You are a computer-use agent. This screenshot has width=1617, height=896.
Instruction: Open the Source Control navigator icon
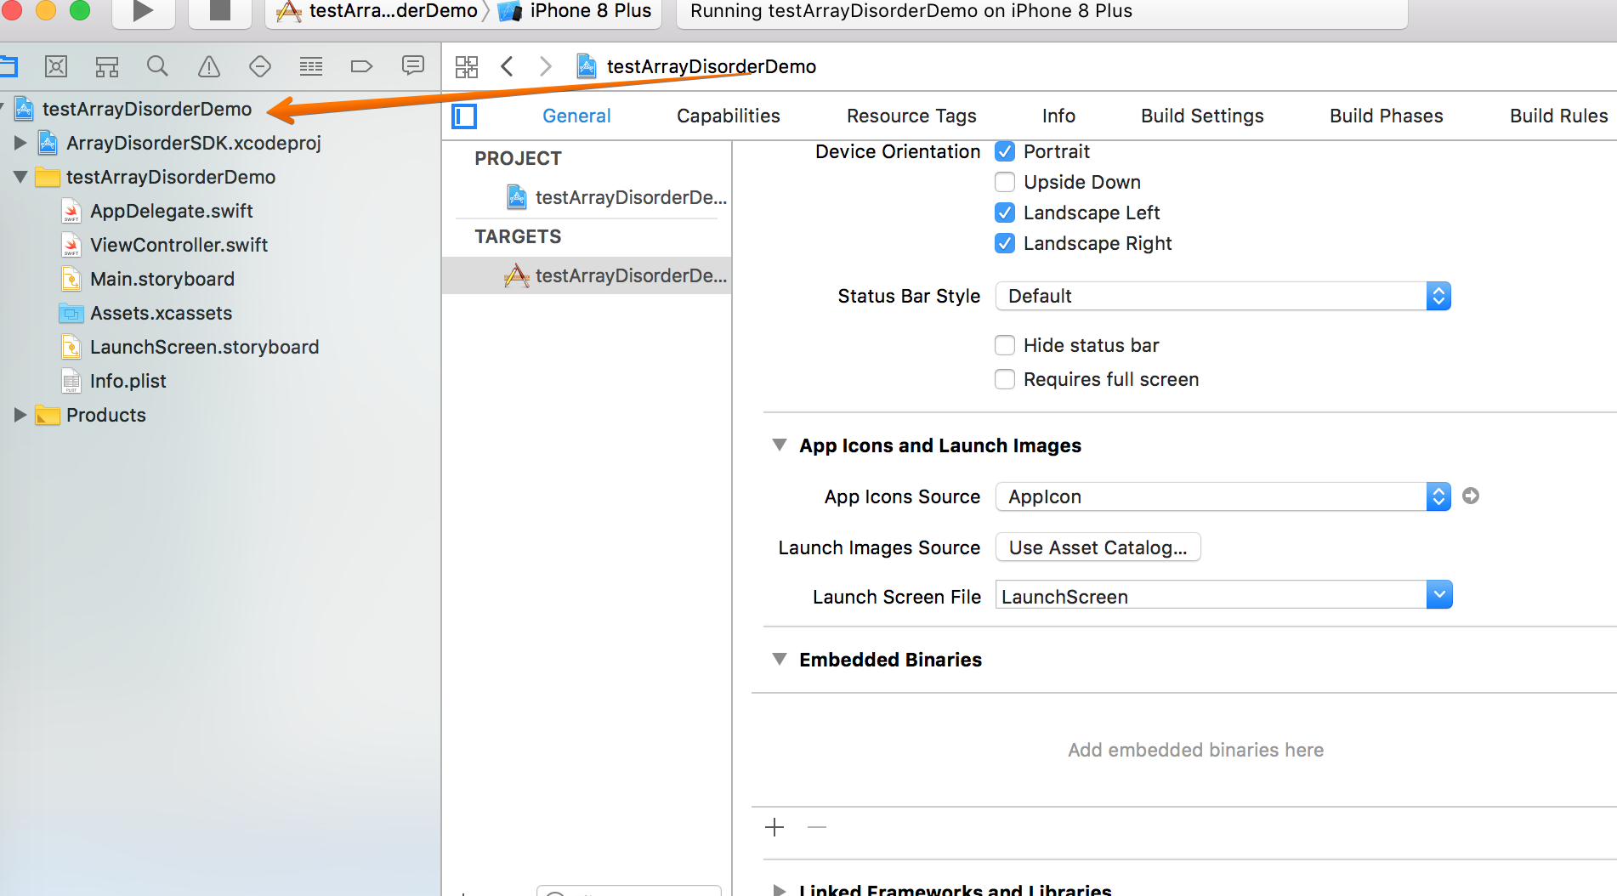coord(56,66)
